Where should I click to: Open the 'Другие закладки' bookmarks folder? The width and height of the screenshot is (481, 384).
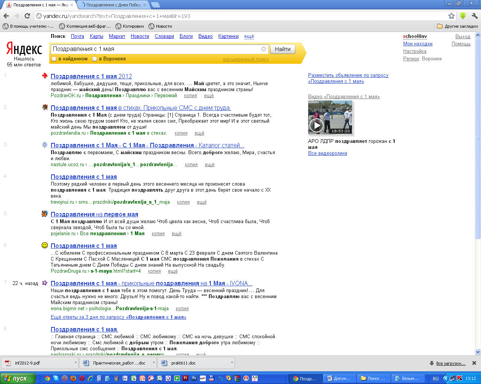(457, 26)
